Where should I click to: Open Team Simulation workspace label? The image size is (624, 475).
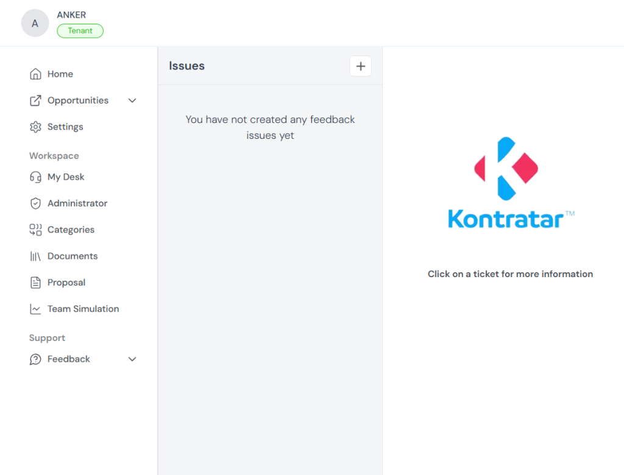click(x=83, y=309)
